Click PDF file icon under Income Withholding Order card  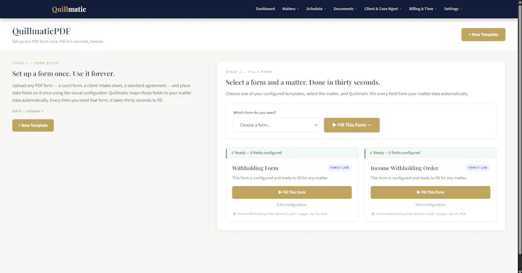click(x=373, y=214)
